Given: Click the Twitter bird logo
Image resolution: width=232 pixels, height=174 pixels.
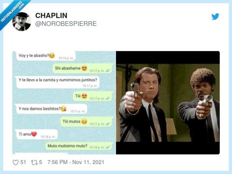Looking at the screenshot, I should (x=215, y=17).
